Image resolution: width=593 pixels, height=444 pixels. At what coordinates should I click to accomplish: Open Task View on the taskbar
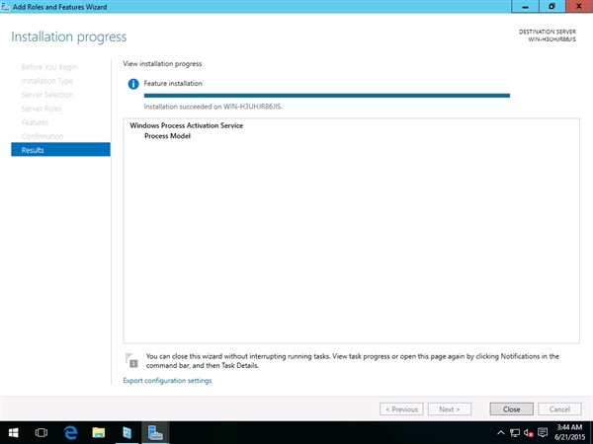pyautogui.click(x=42, y=433)
